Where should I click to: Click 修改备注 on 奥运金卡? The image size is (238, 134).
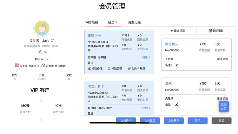pos(95,68)
